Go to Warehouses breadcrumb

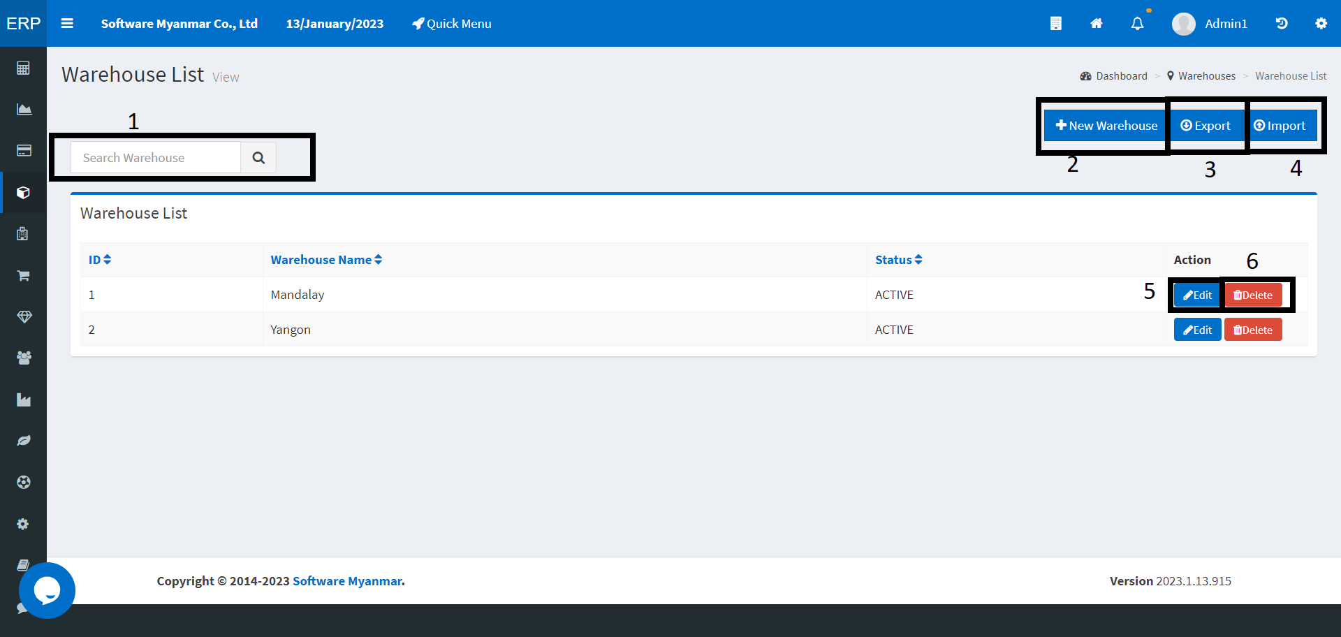pos(1201,76)
